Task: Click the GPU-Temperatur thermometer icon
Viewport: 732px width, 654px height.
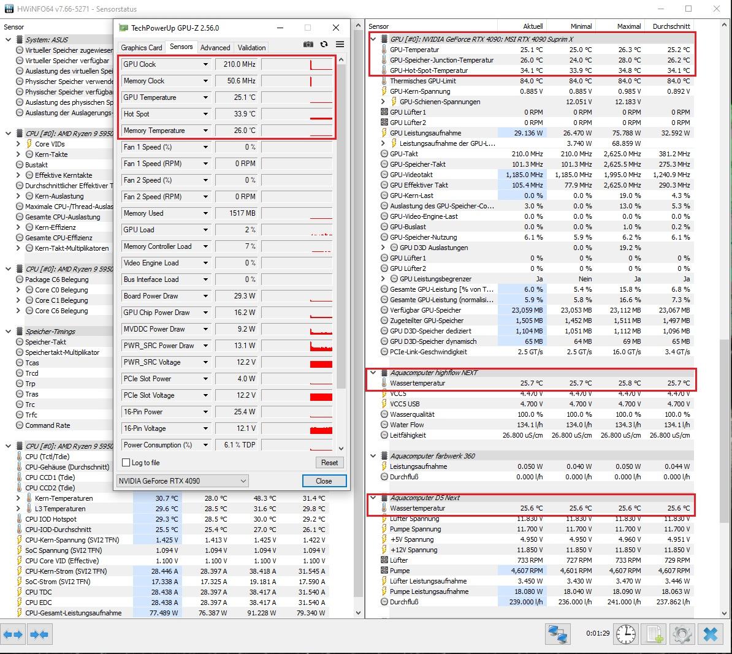Action: pyautogui.click(x=384, y=50)
